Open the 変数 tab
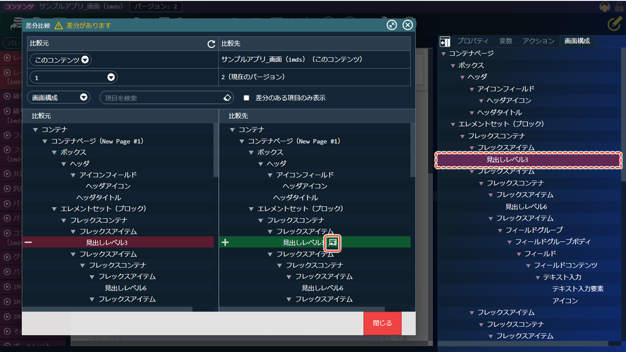 pos(506,41)
